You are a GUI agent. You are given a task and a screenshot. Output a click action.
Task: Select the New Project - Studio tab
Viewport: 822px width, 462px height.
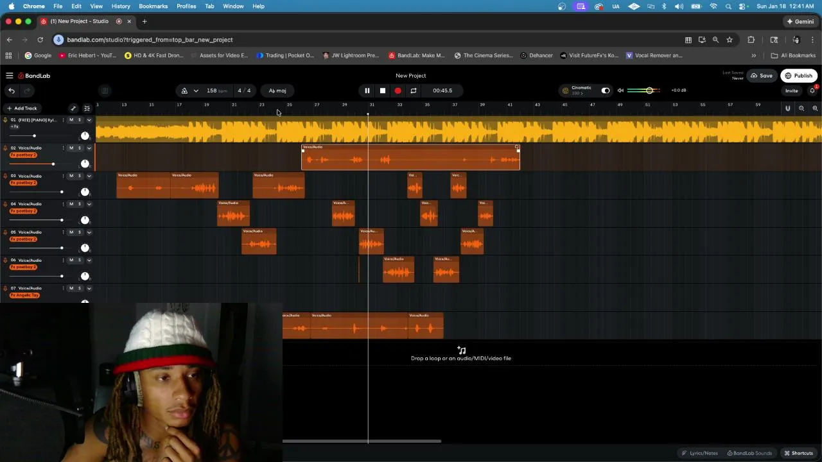[x=85, y=21]
